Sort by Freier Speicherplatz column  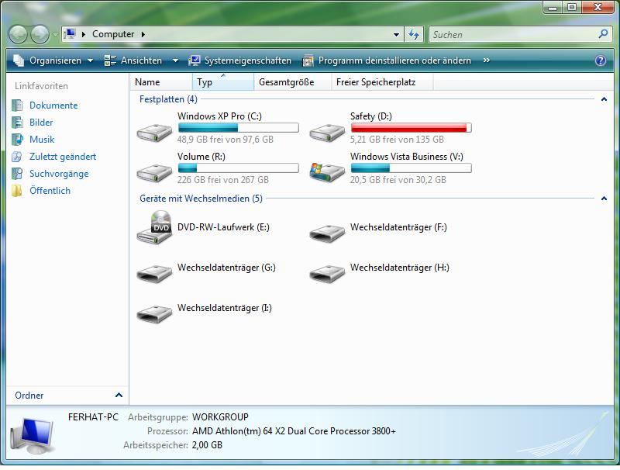[382, 82]
